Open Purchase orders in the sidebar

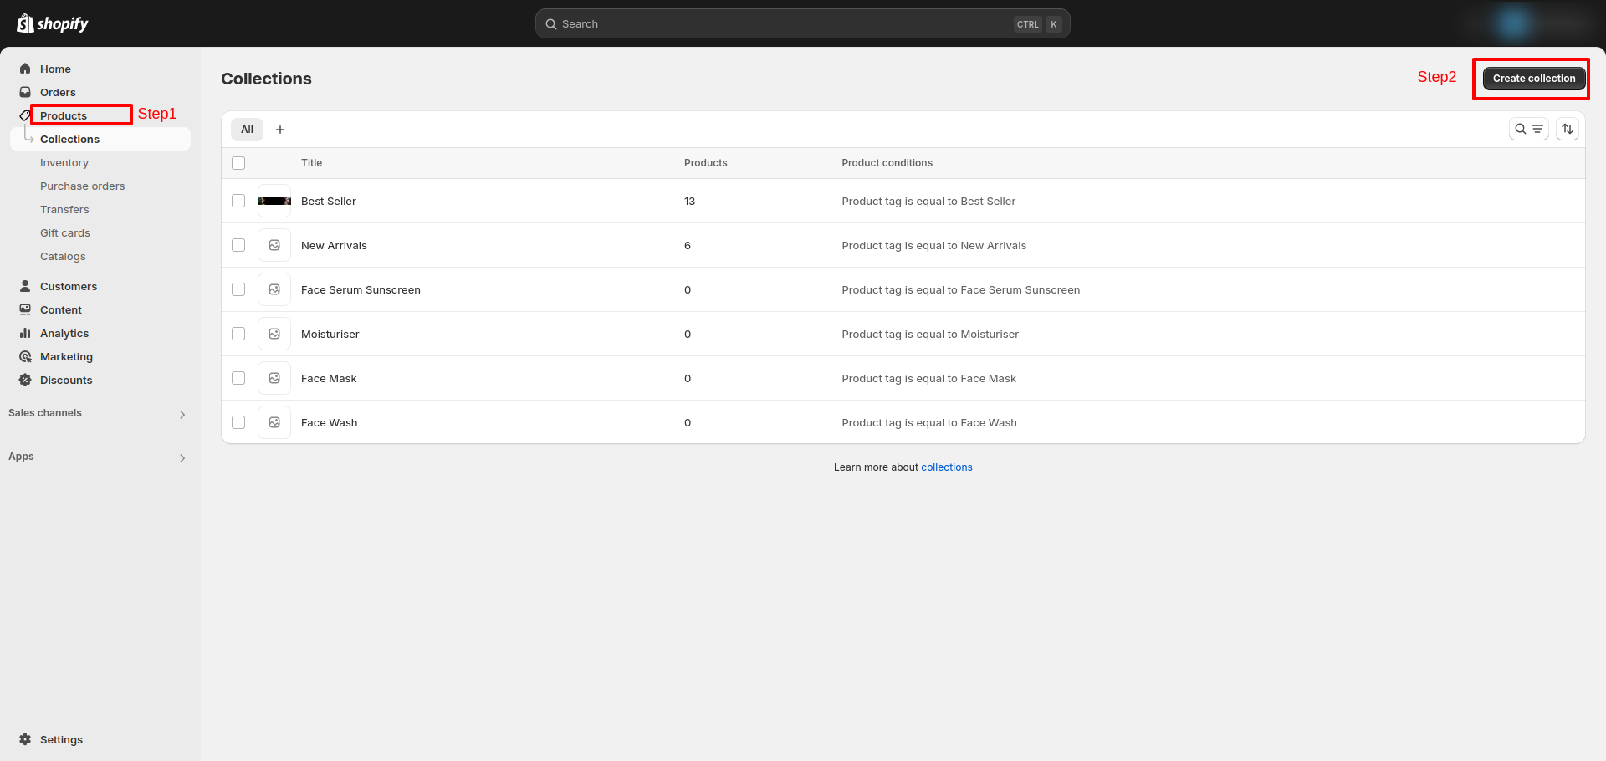[82, 186]
